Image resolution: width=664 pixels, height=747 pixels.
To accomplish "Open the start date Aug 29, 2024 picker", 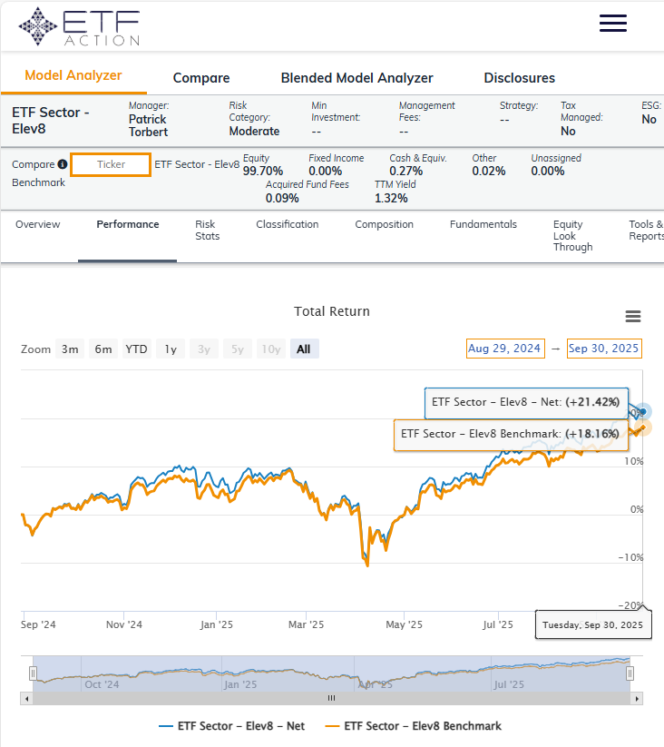I will (504, 349).
